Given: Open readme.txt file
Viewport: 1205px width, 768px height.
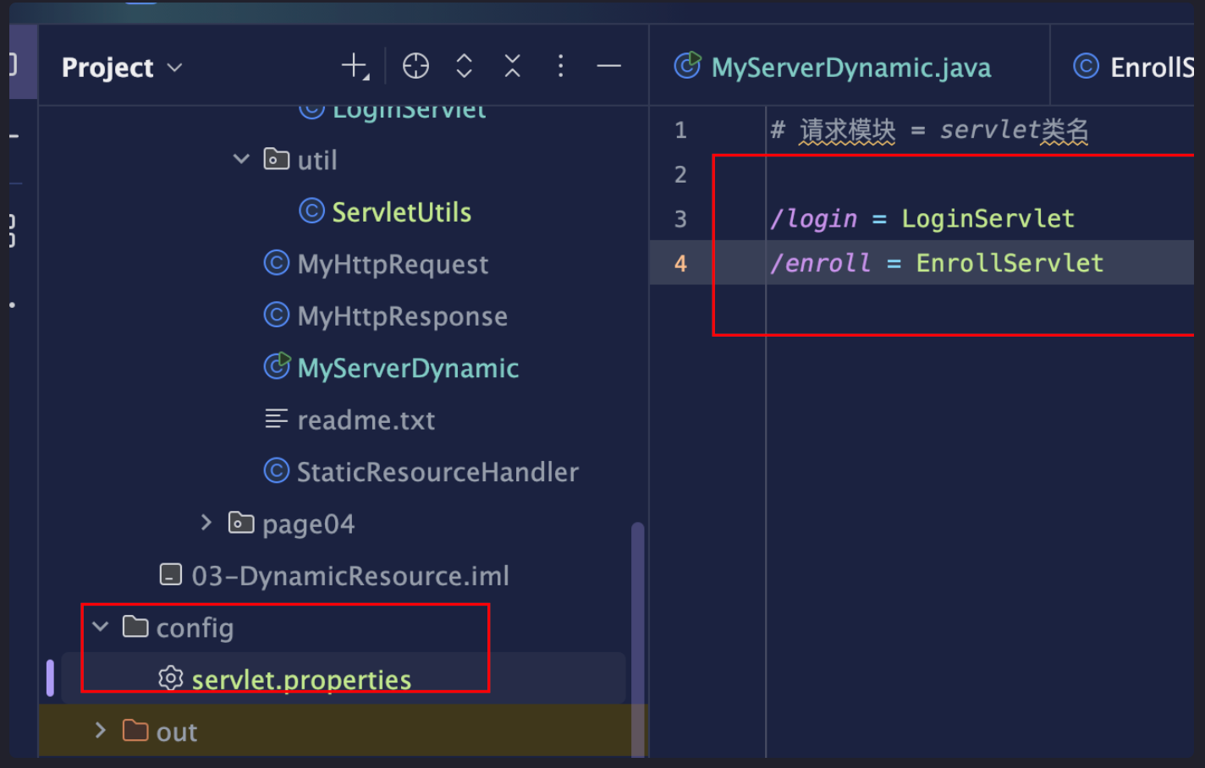Looking at the screenshot, I should coord(366,420).
